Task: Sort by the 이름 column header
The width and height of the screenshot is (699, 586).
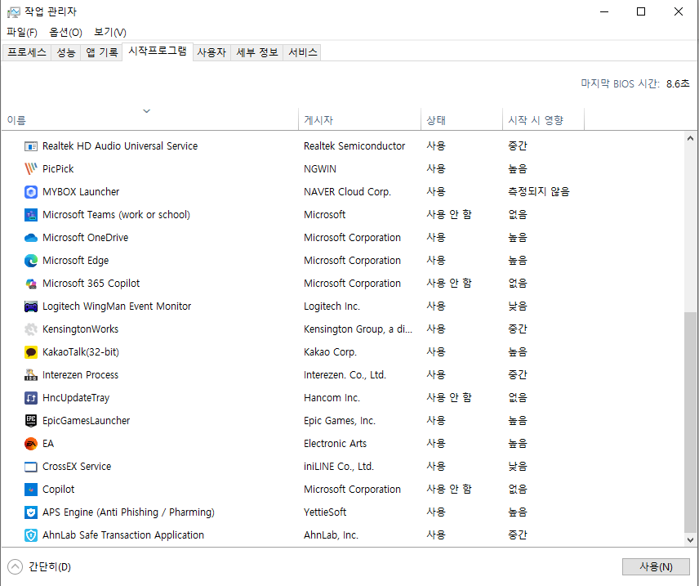Action: pyautogui.click(x=149, y=119)
